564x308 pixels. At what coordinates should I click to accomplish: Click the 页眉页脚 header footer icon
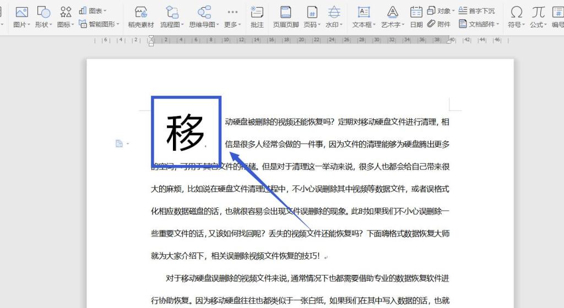[x=286, y=13]
